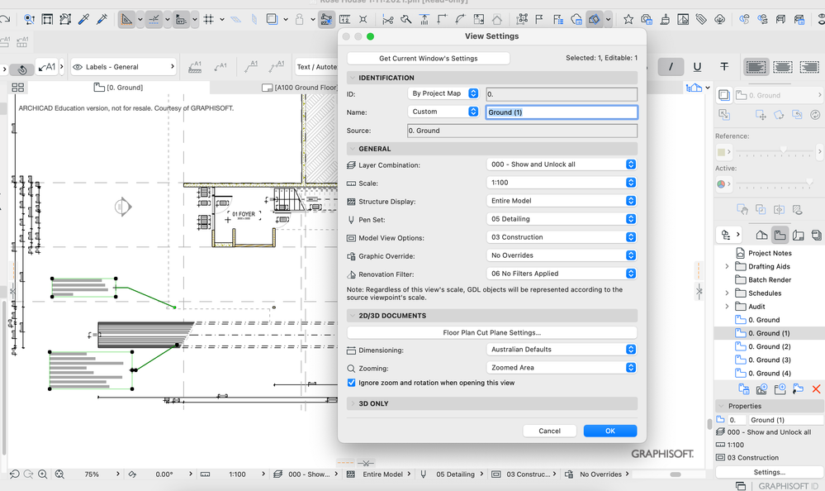Viewport: 825px width, 491px height.
Task: Click the price tag icon in toolbar
Action: [x=700, y=19]
